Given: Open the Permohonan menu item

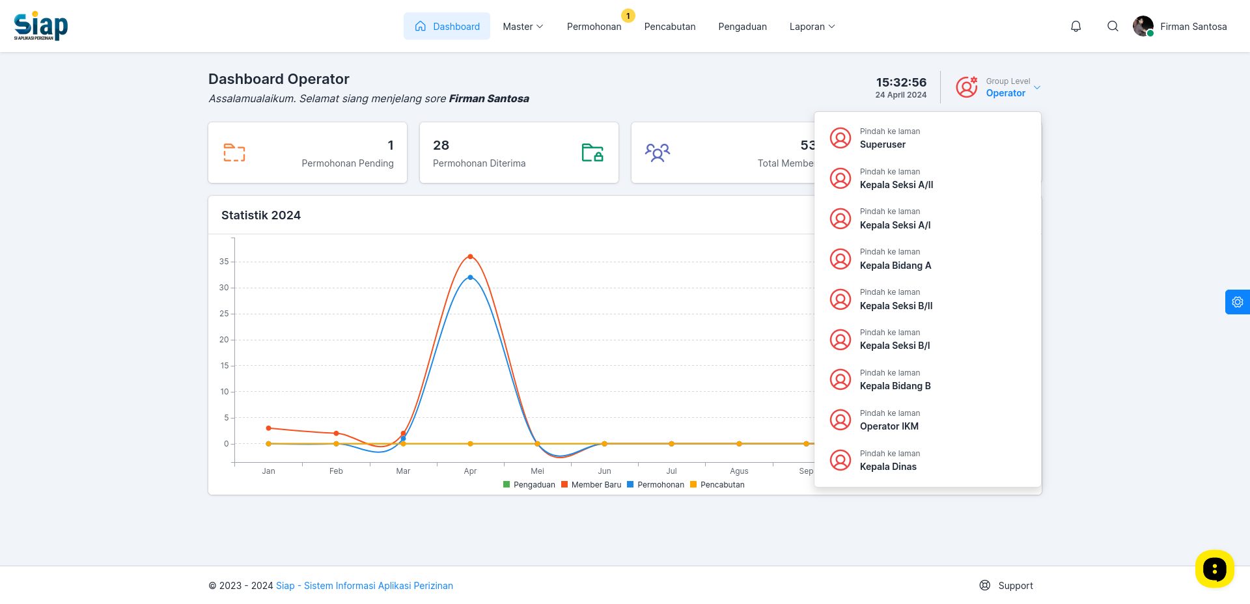Looking at the screenshot, I should click(594, 27).
